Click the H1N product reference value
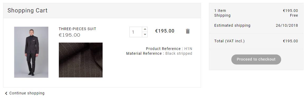Viewport: 307px width, 101px height. (188, 49)
